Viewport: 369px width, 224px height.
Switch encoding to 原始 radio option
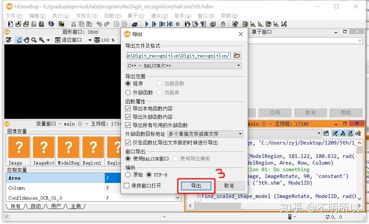point(128,175)
